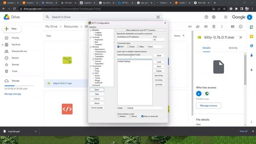This screenshot has width=256, height=144.
Task: Reload the browser page
Action: [x=14, y=9]
